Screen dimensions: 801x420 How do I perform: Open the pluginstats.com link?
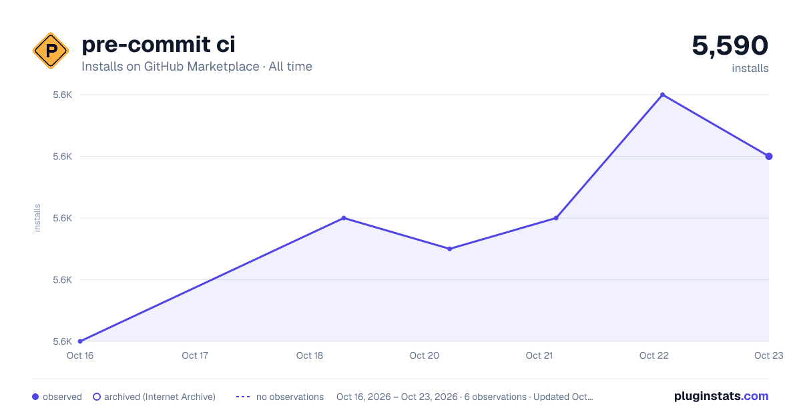click(722, 396)
